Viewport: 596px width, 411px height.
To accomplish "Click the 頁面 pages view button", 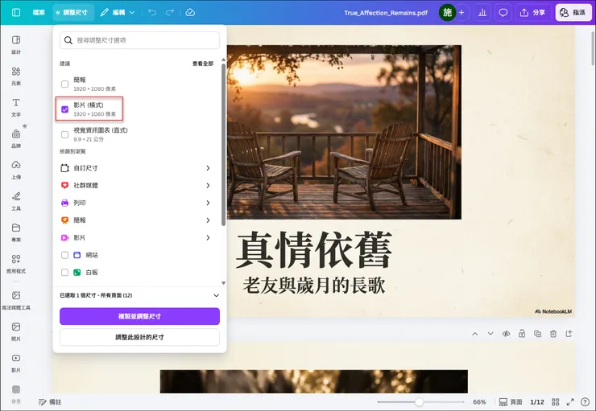I will tap(511, 402).
